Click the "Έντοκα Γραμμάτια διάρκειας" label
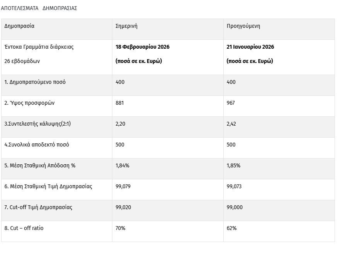Viewport: 340px width, 259px height. tap(39, 47)
